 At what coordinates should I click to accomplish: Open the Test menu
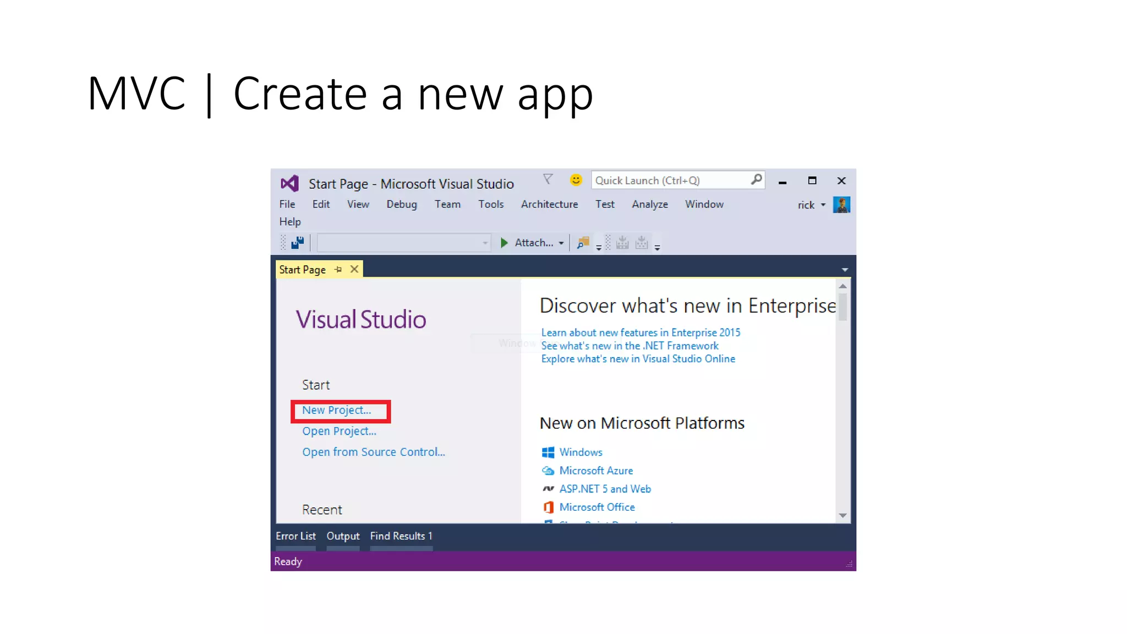point(605,204)
